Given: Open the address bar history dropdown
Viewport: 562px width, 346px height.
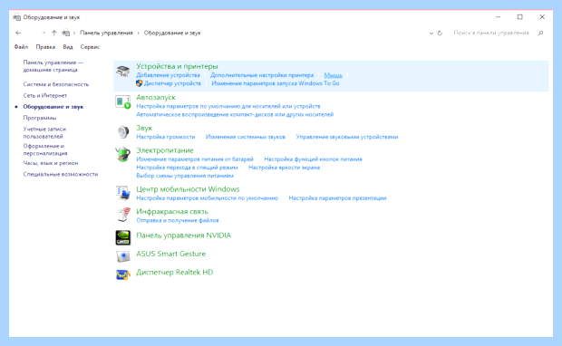Looking at the screenshot, I should pyautogui.click(x=431, y=33).
